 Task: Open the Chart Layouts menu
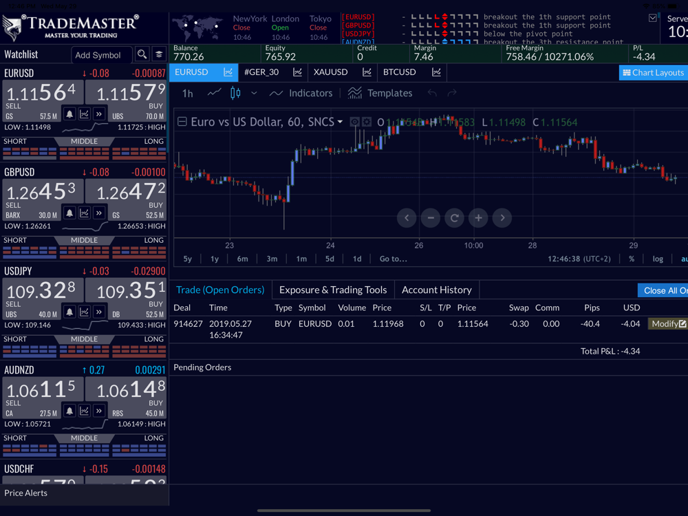pyautogui.click(x=654, y=73)
